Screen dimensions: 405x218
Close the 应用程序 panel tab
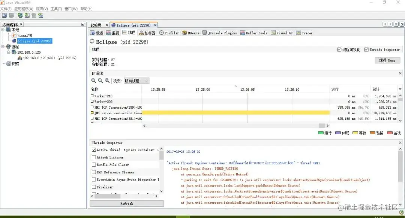(21, 24)
